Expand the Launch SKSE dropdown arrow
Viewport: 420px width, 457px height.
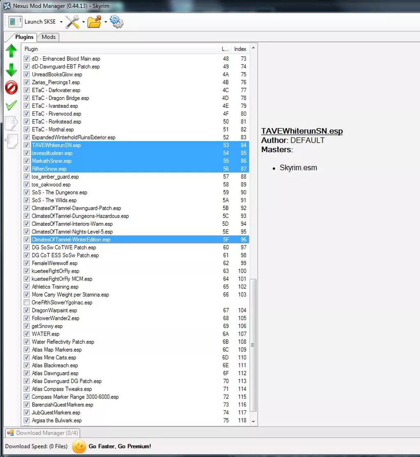tap(61, 22)
